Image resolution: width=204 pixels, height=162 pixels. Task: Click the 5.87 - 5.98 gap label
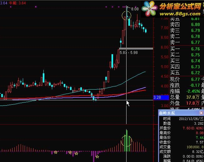128,53
